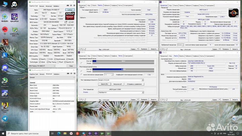This screenshot has width=242, height=136.
Task: Open Shareman desktop icon
Action: coord(14,5)
